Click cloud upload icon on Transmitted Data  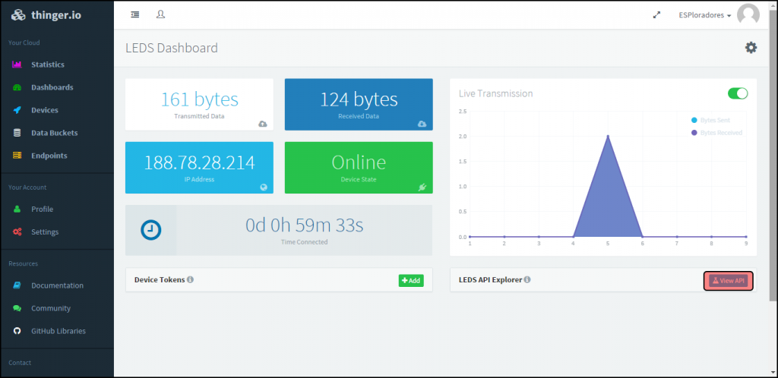[x=262, y=124]
